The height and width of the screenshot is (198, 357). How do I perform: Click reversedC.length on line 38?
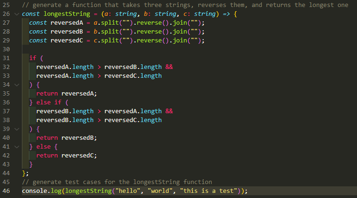(133, 120)
